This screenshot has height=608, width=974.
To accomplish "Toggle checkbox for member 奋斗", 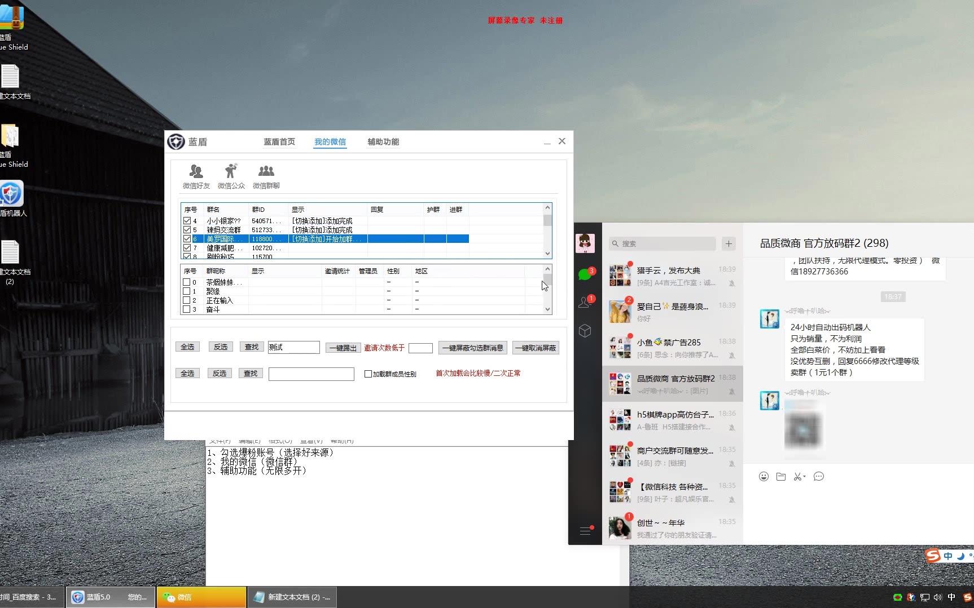I will pos(186,309).
